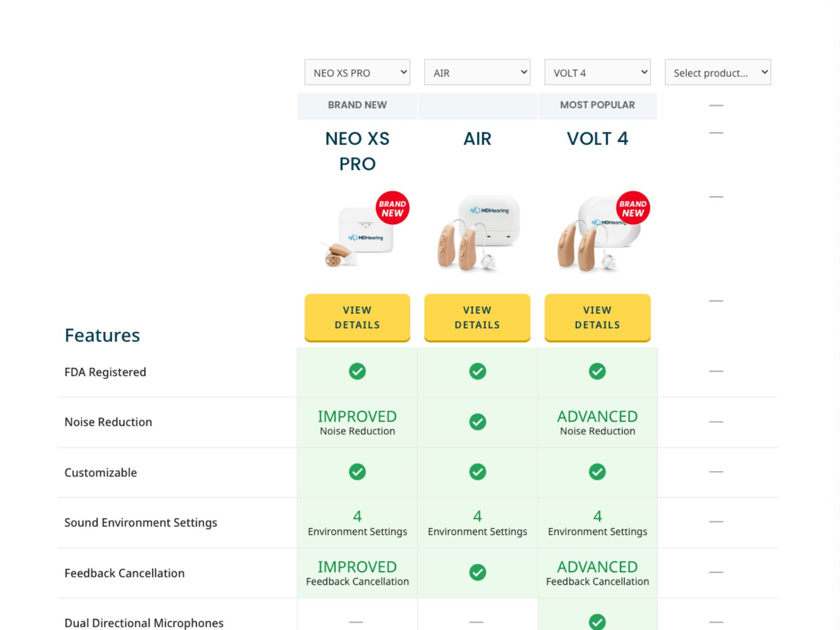Click FDA Registered checkmark for NEO XS PRO
Image resolution: width=840 pixels, height=630 pixels.
(358, 371)
